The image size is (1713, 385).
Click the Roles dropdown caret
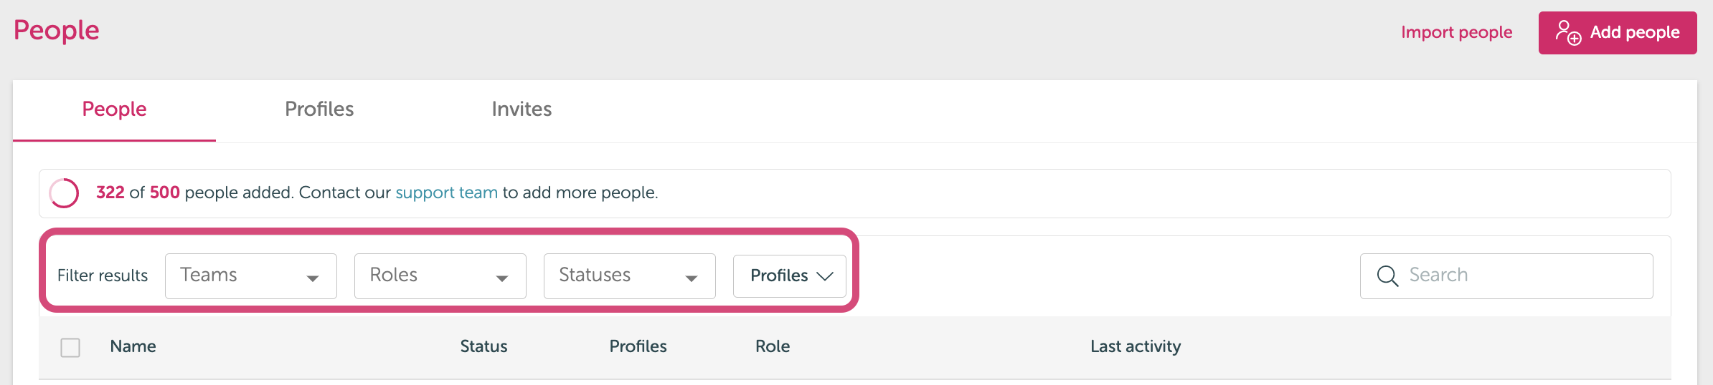501,278
